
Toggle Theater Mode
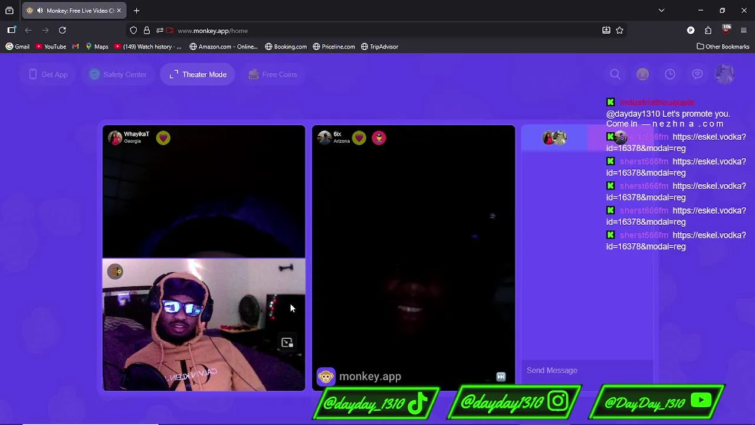pyautogui.click(x=198, y=74)
